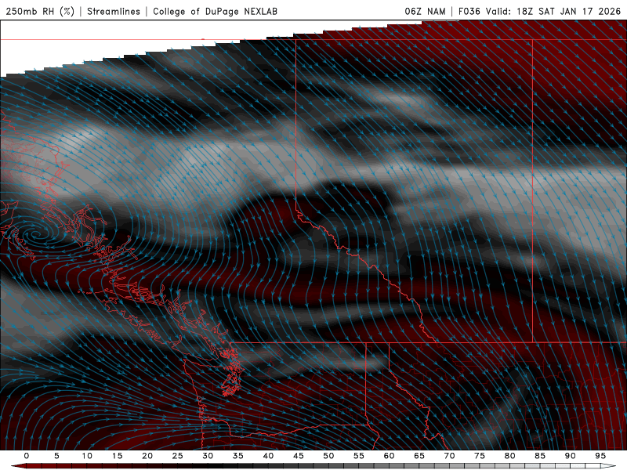The width and height of the screenshot is (627, 470).
Task: Click the 25 label on the color scale
Action: pos(178,456)
